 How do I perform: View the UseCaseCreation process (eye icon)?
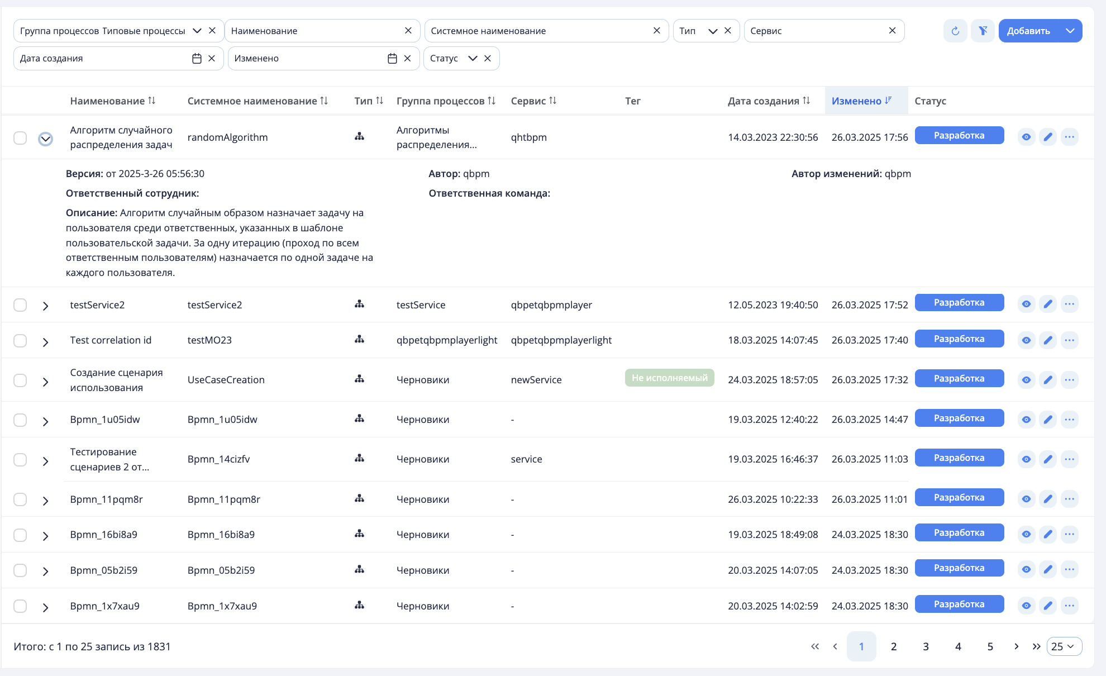click(x=1026, y=380)
